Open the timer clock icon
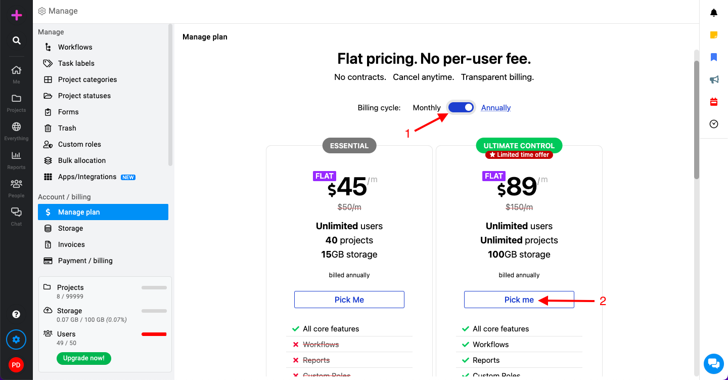 point(714,124)
